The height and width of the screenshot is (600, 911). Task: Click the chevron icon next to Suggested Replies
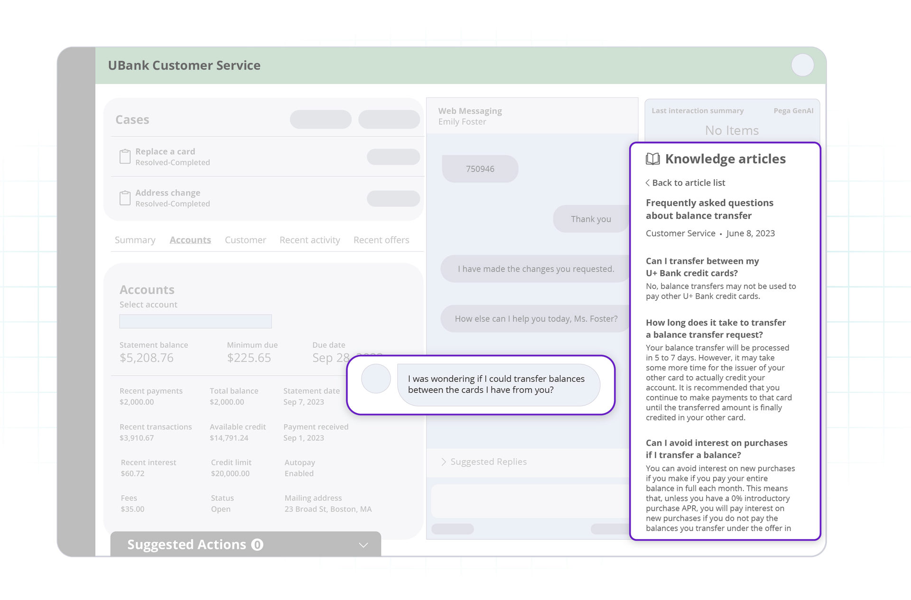(x=444, y=462)
